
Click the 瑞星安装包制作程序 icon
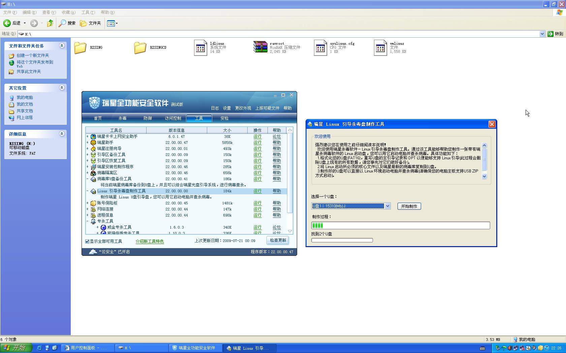pyautogui.click(x=93, y=167)
